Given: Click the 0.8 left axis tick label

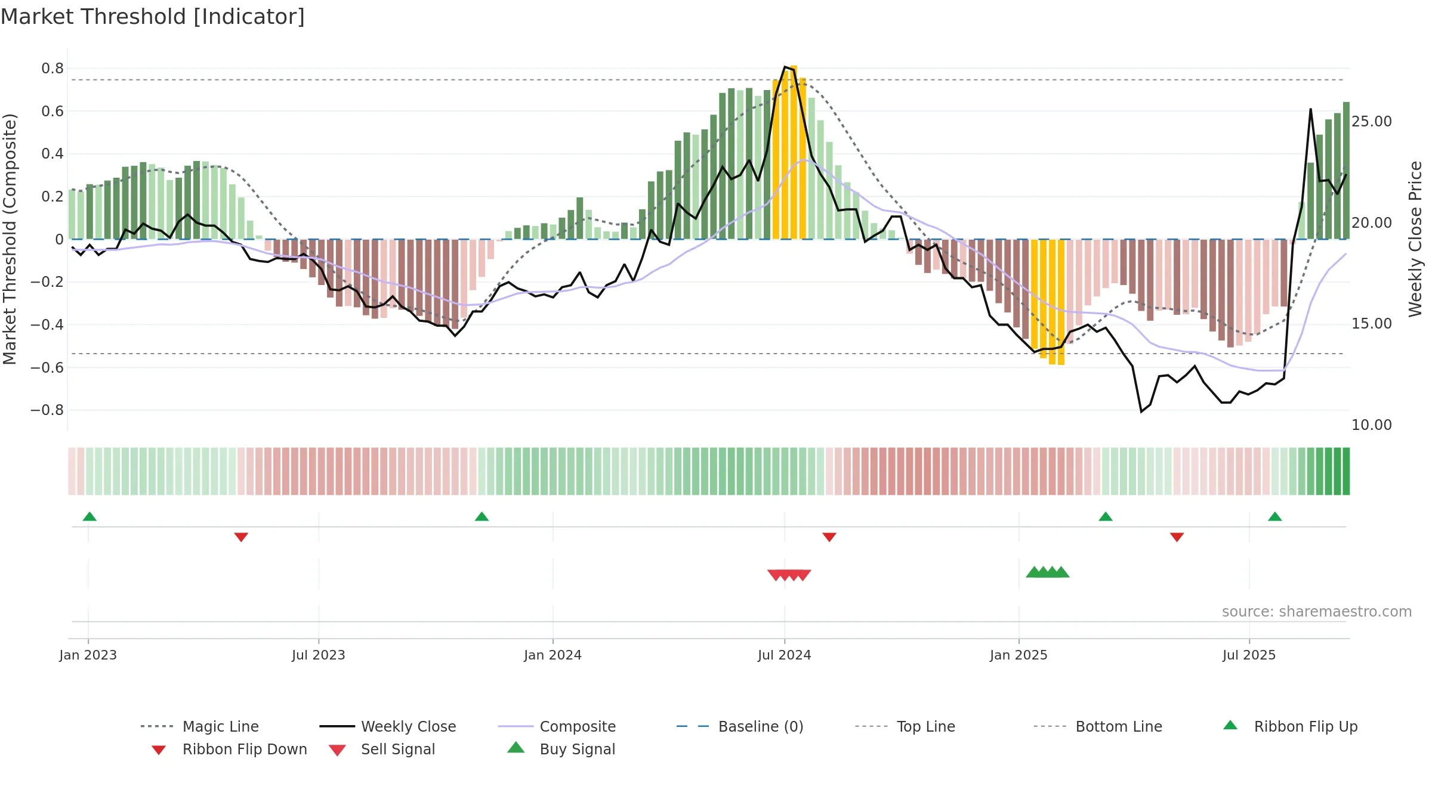Looking at the screenshot, I should [x=53, y=69].
